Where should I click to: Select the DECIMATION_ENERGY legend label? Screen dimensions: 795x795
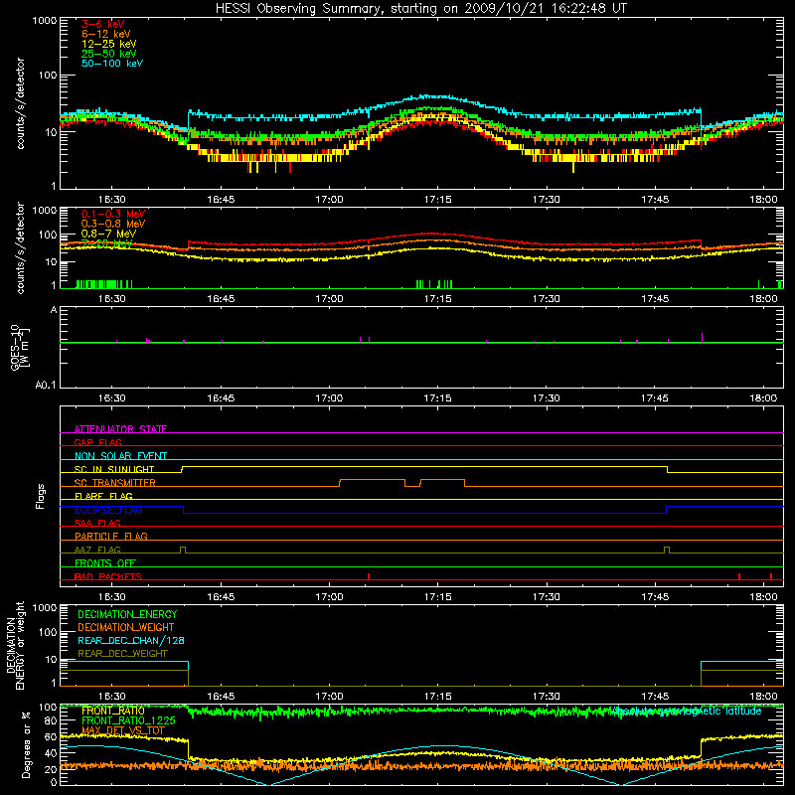pos(127,614)
